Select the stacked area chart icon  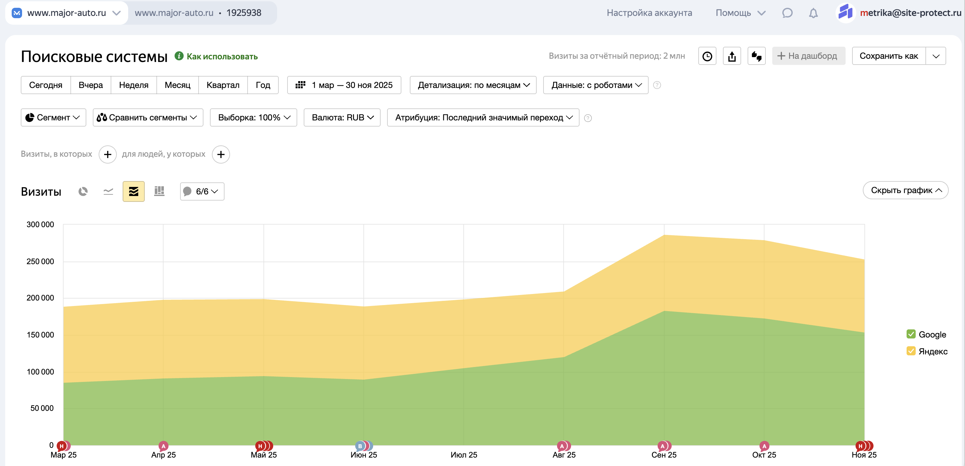click(x=134, y=191)
